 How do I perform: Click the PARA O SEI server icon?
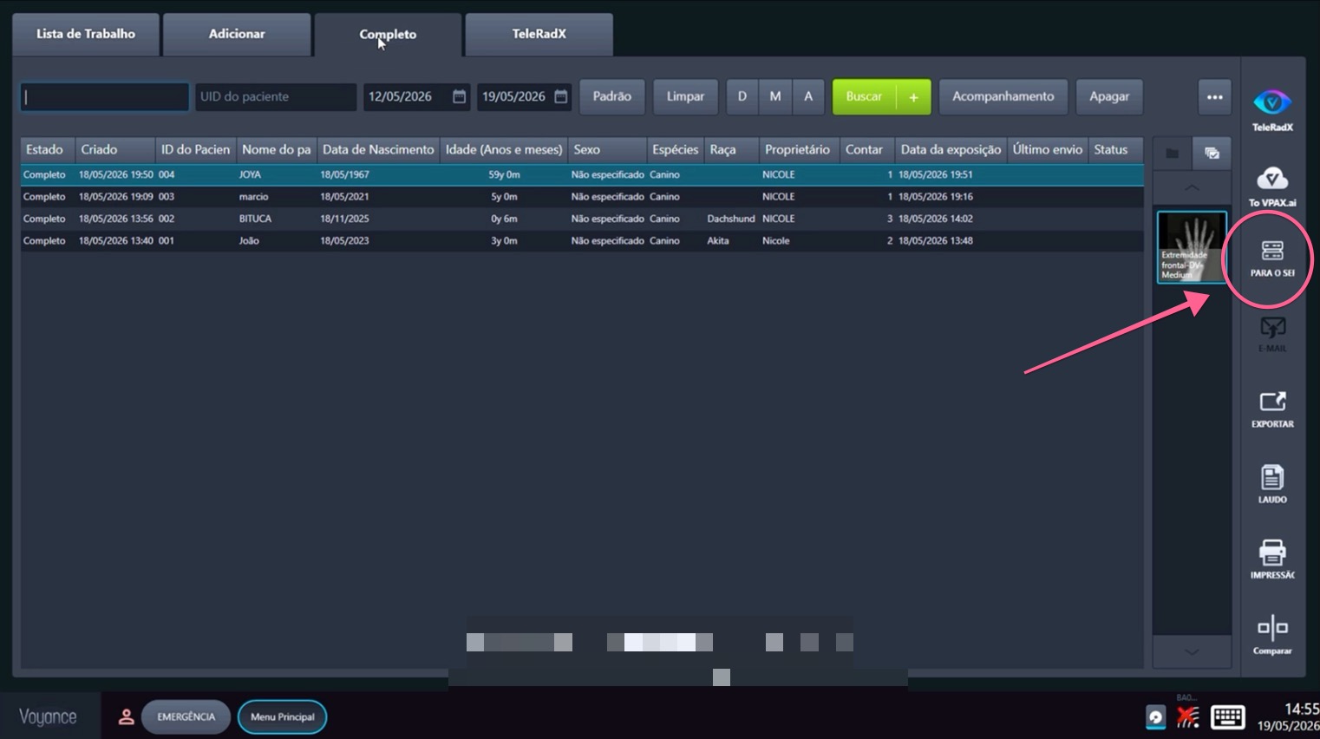click(1272, 258)
